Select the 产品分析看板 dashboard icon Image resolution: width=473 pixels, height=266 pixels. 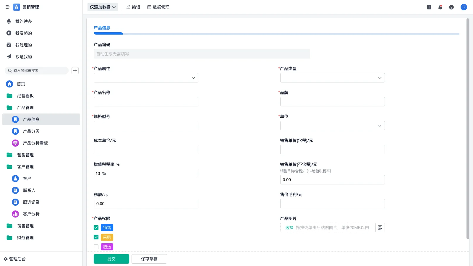click(x=15, y=143)
